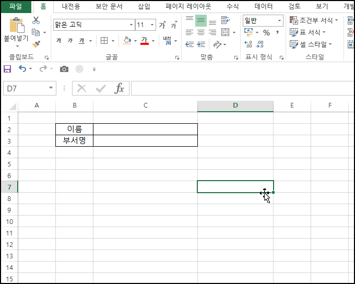
Task: Click the Copy icon in clipboard group
Action: coord(36,32)
